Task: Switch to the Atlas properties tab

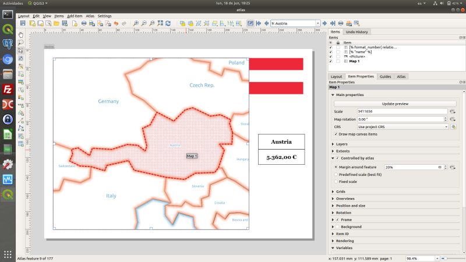Action: (x=401, y=77)
